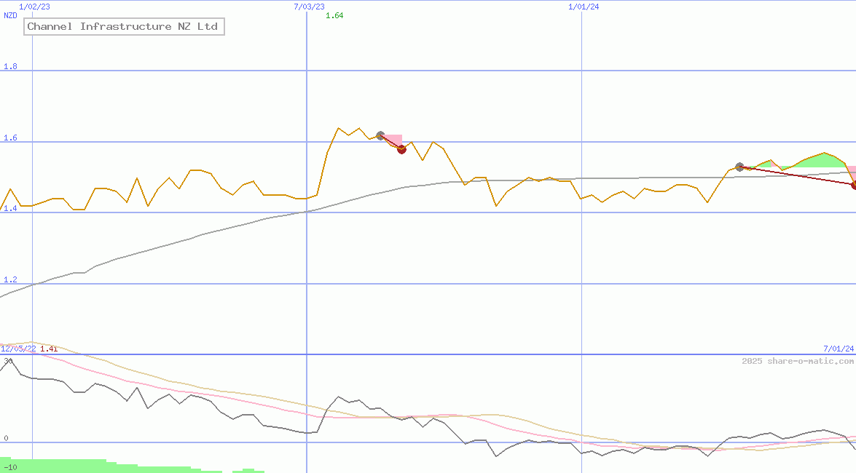Image resolution: width=856 pixels, height=473 pixels.
Task: Click the green 1.64 price marker
Action: click(x=334, y=15)
